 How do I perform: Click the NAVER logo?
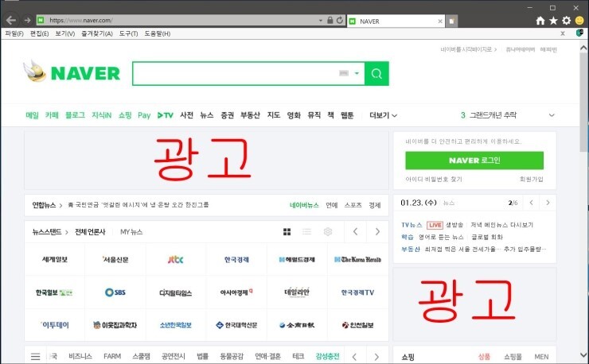[x=85, y=73]
